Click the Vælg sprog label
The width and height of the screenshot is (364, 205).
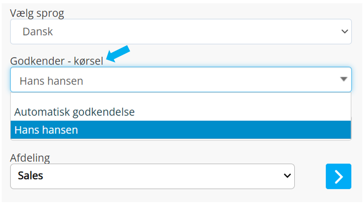click(x=37, y=13)
